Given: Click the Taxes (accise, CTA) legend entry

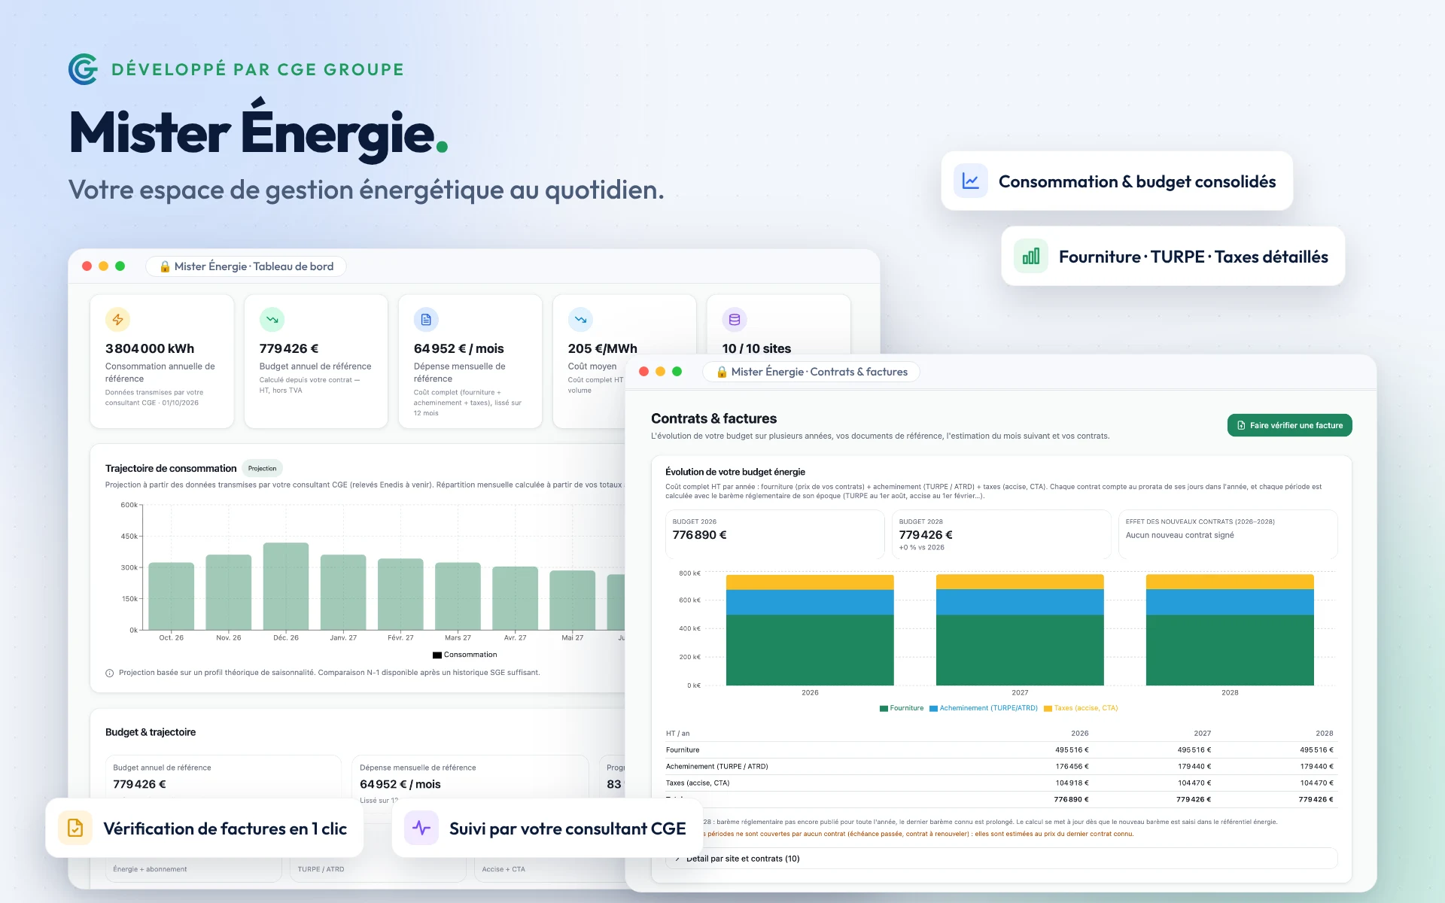Looking at the screenshot, I should click(x=1081, y=708).
